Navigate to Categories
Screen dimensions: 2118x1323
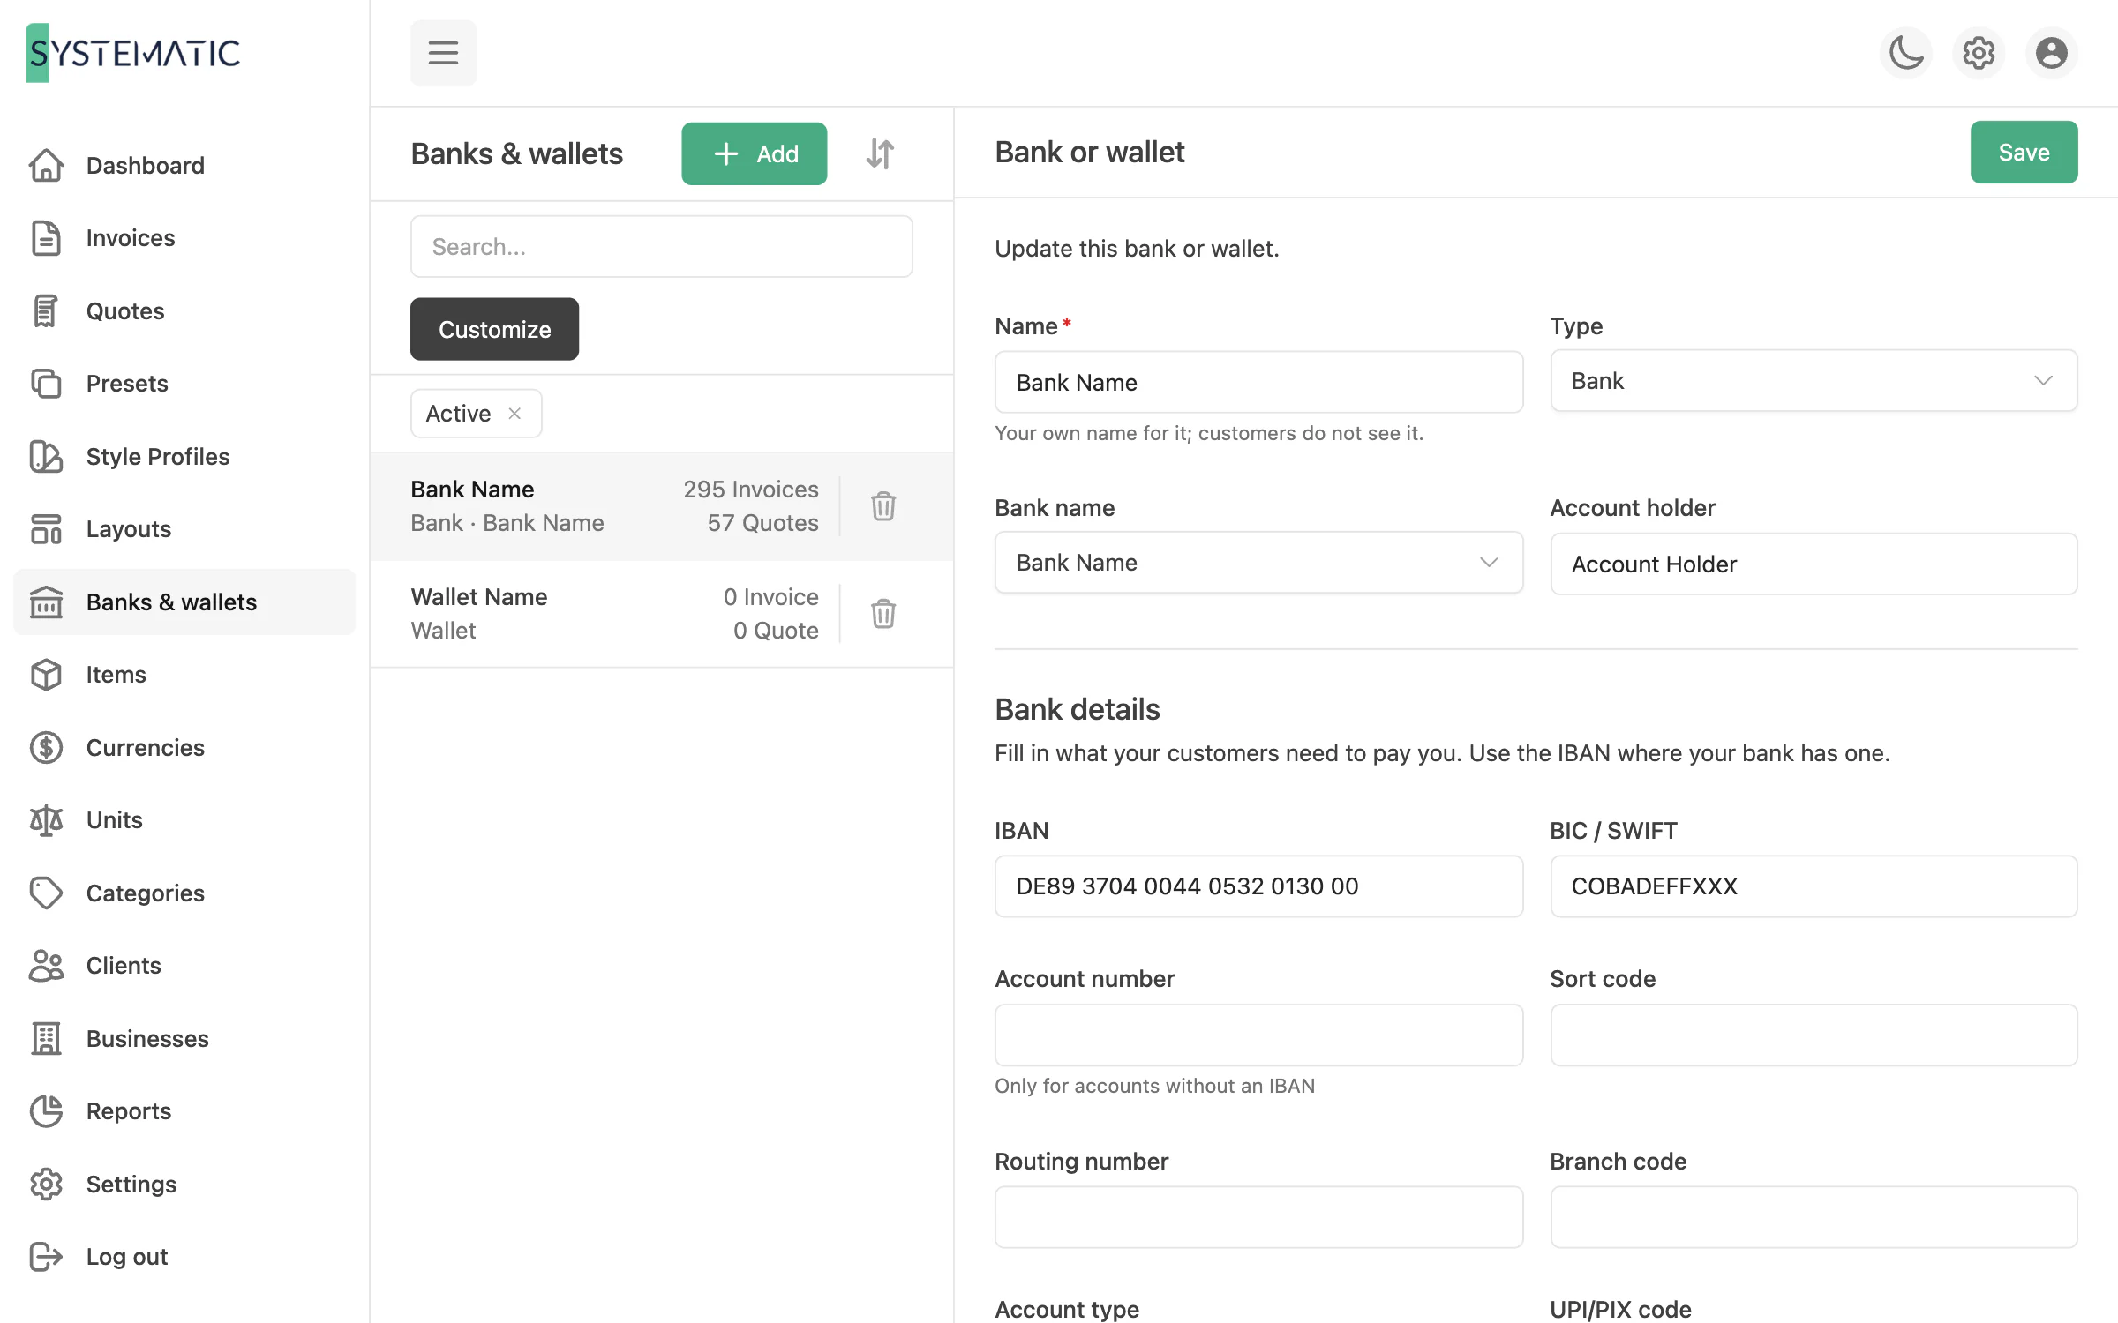(x=184, y=893)
